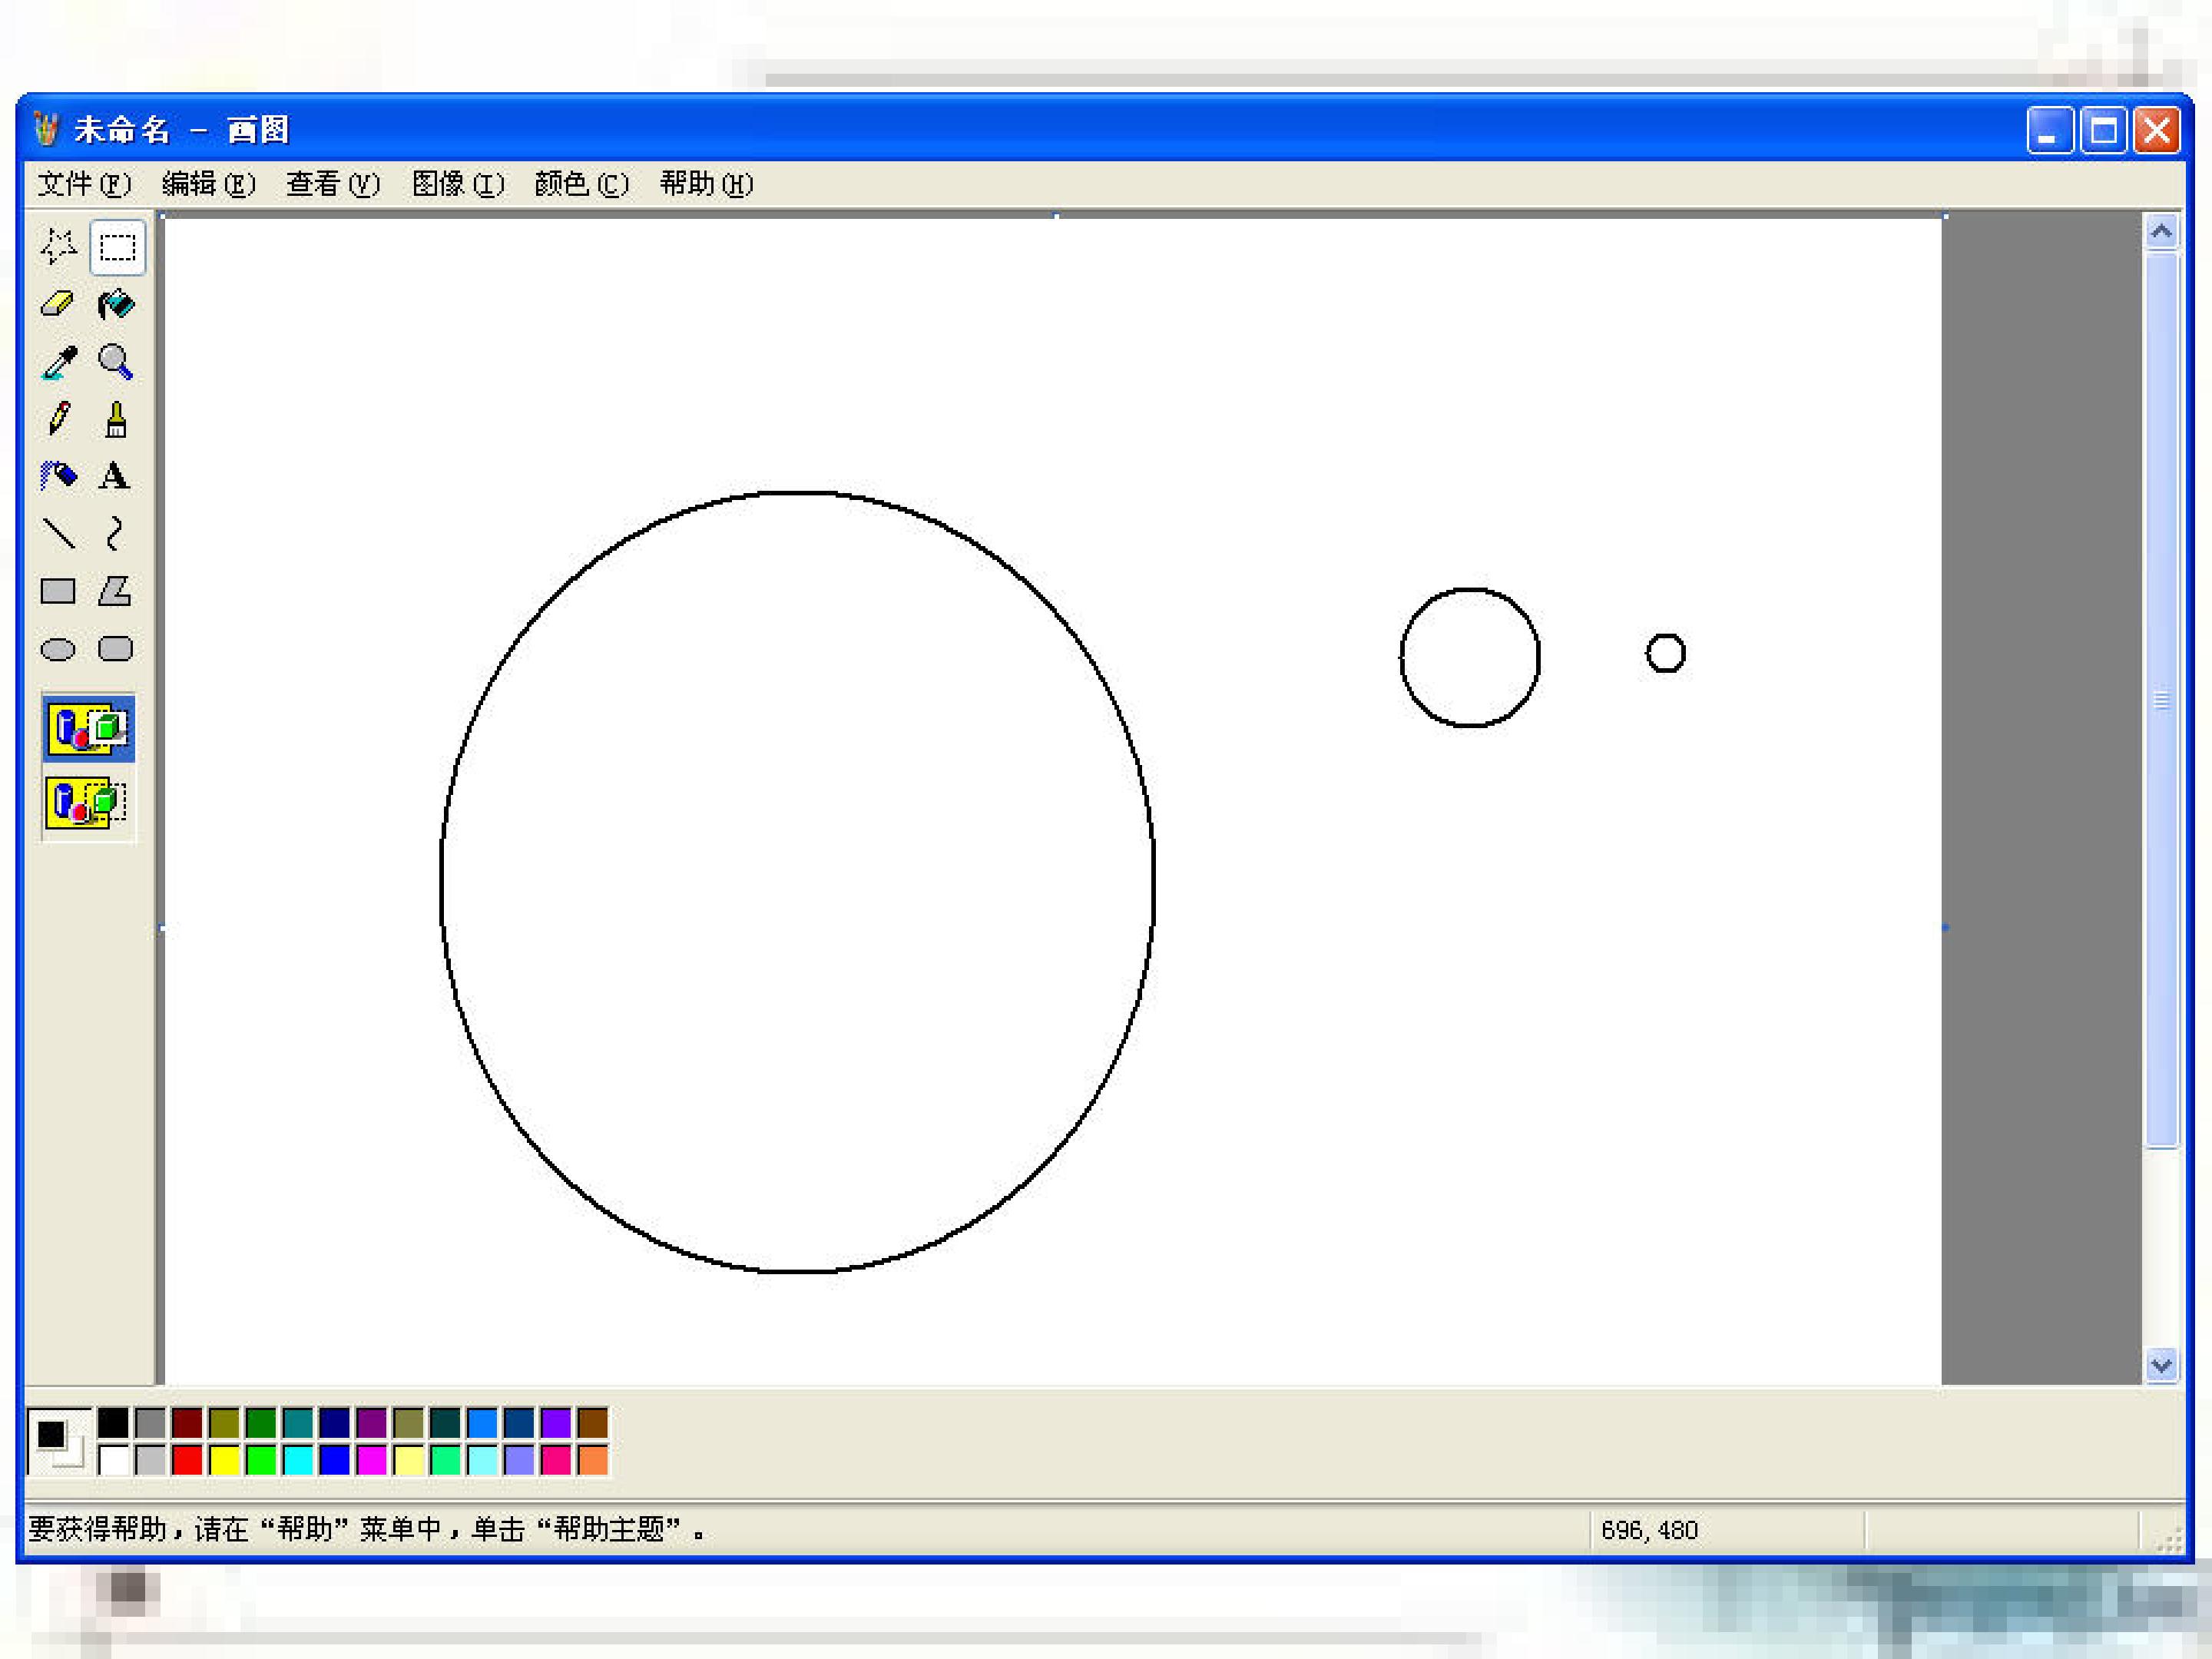Select the magenta color swatch
The width and height of the screenshot is (2212, 1659).
pyautogui.click(x=371, y=1460)
